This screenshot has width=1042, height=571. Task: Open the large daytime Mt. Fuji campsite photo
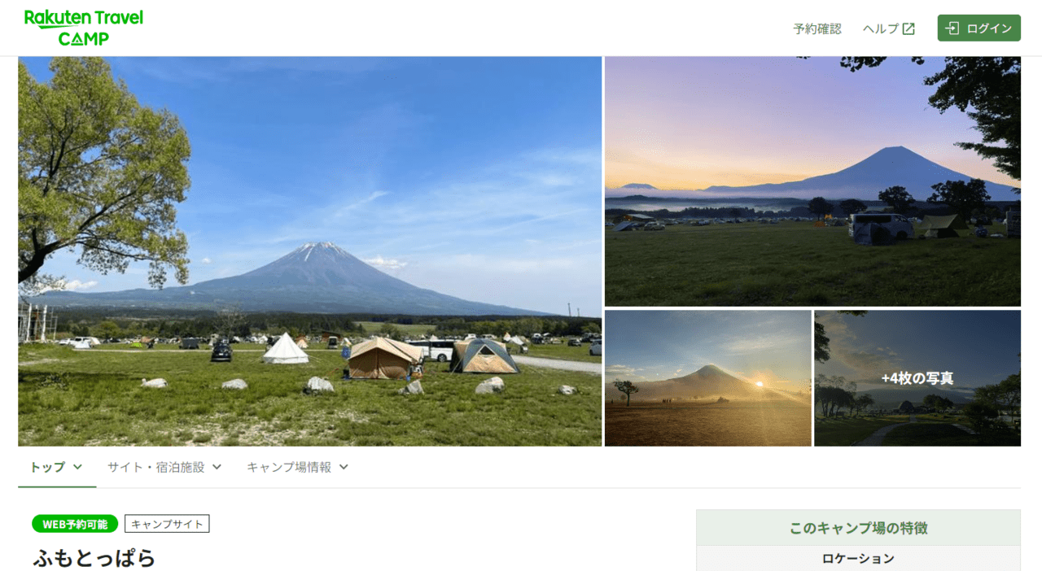(x=310, y=251)
